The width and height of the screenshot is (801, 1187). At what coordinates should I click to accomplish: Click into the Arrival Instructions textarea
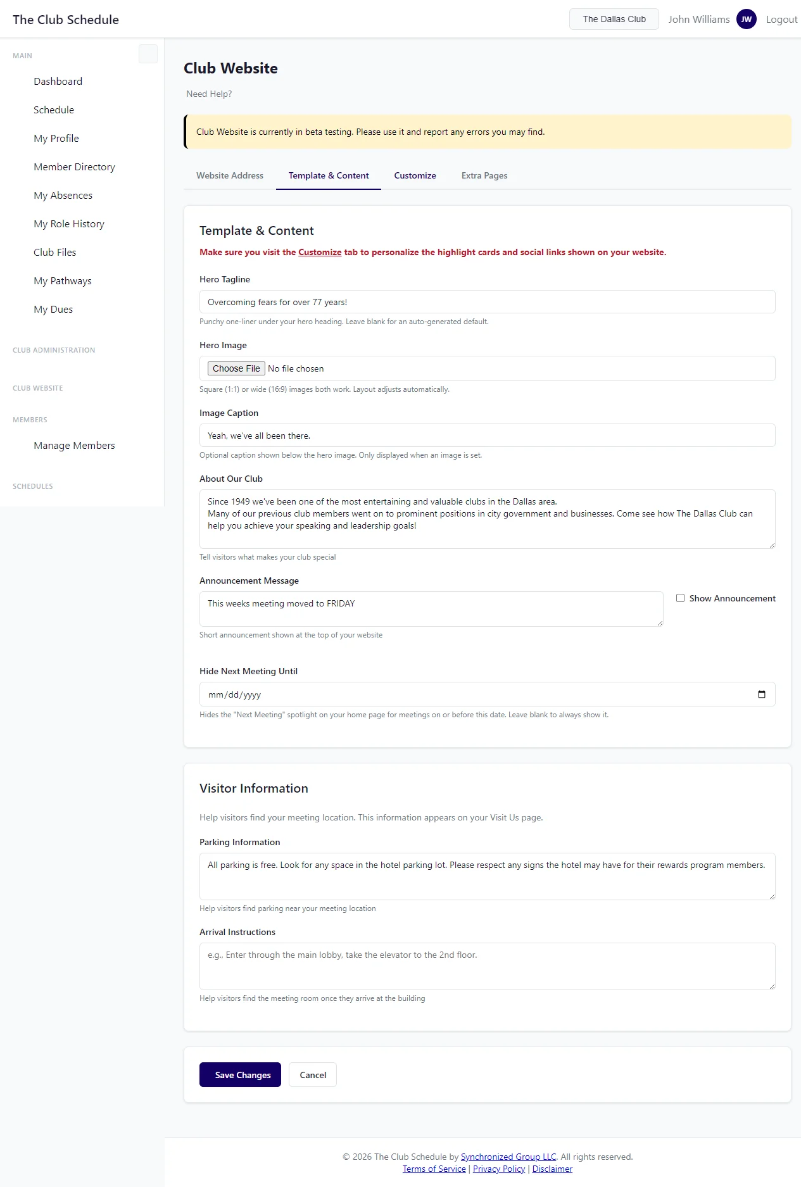(x=487, y=966)
